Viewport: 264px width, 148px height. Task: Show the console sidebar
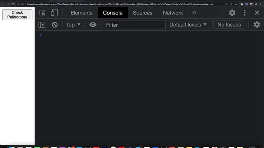point(42,25)
